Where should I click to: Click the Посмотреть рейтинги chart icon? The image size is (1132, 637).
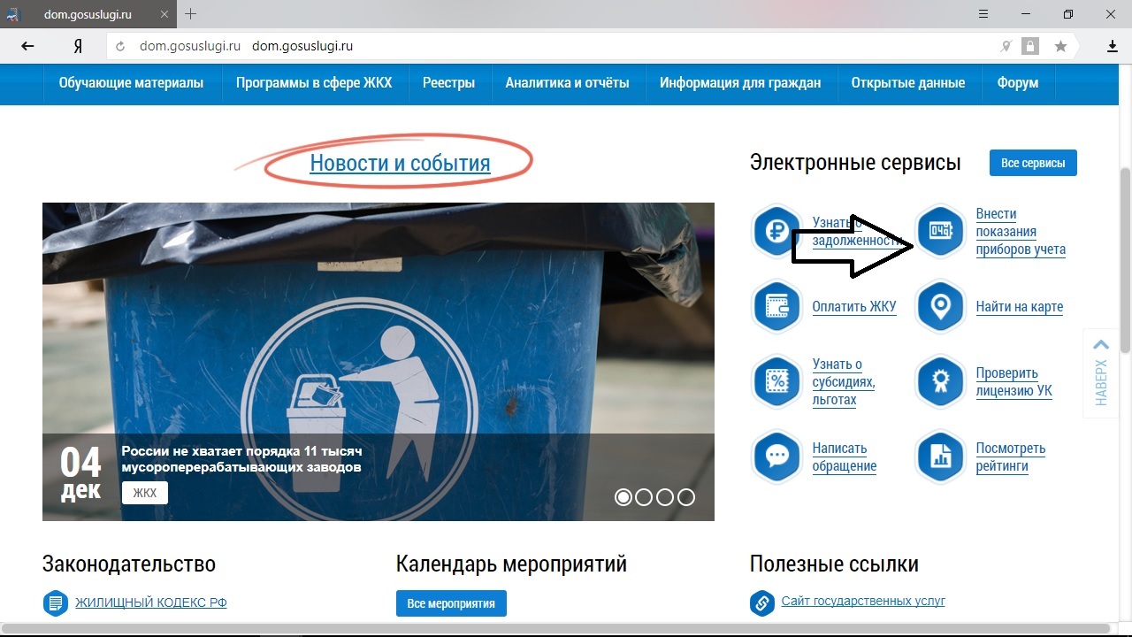tap(940, 457)
